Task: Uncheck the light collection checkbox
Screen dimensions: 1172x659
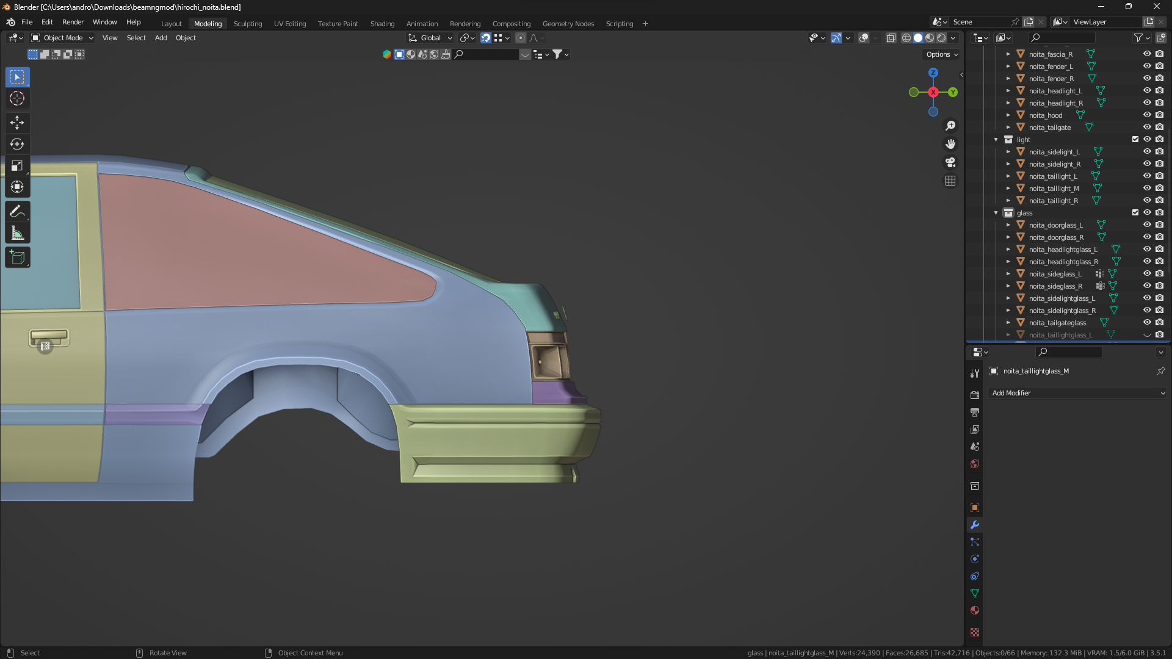Action: (1135, 139)
